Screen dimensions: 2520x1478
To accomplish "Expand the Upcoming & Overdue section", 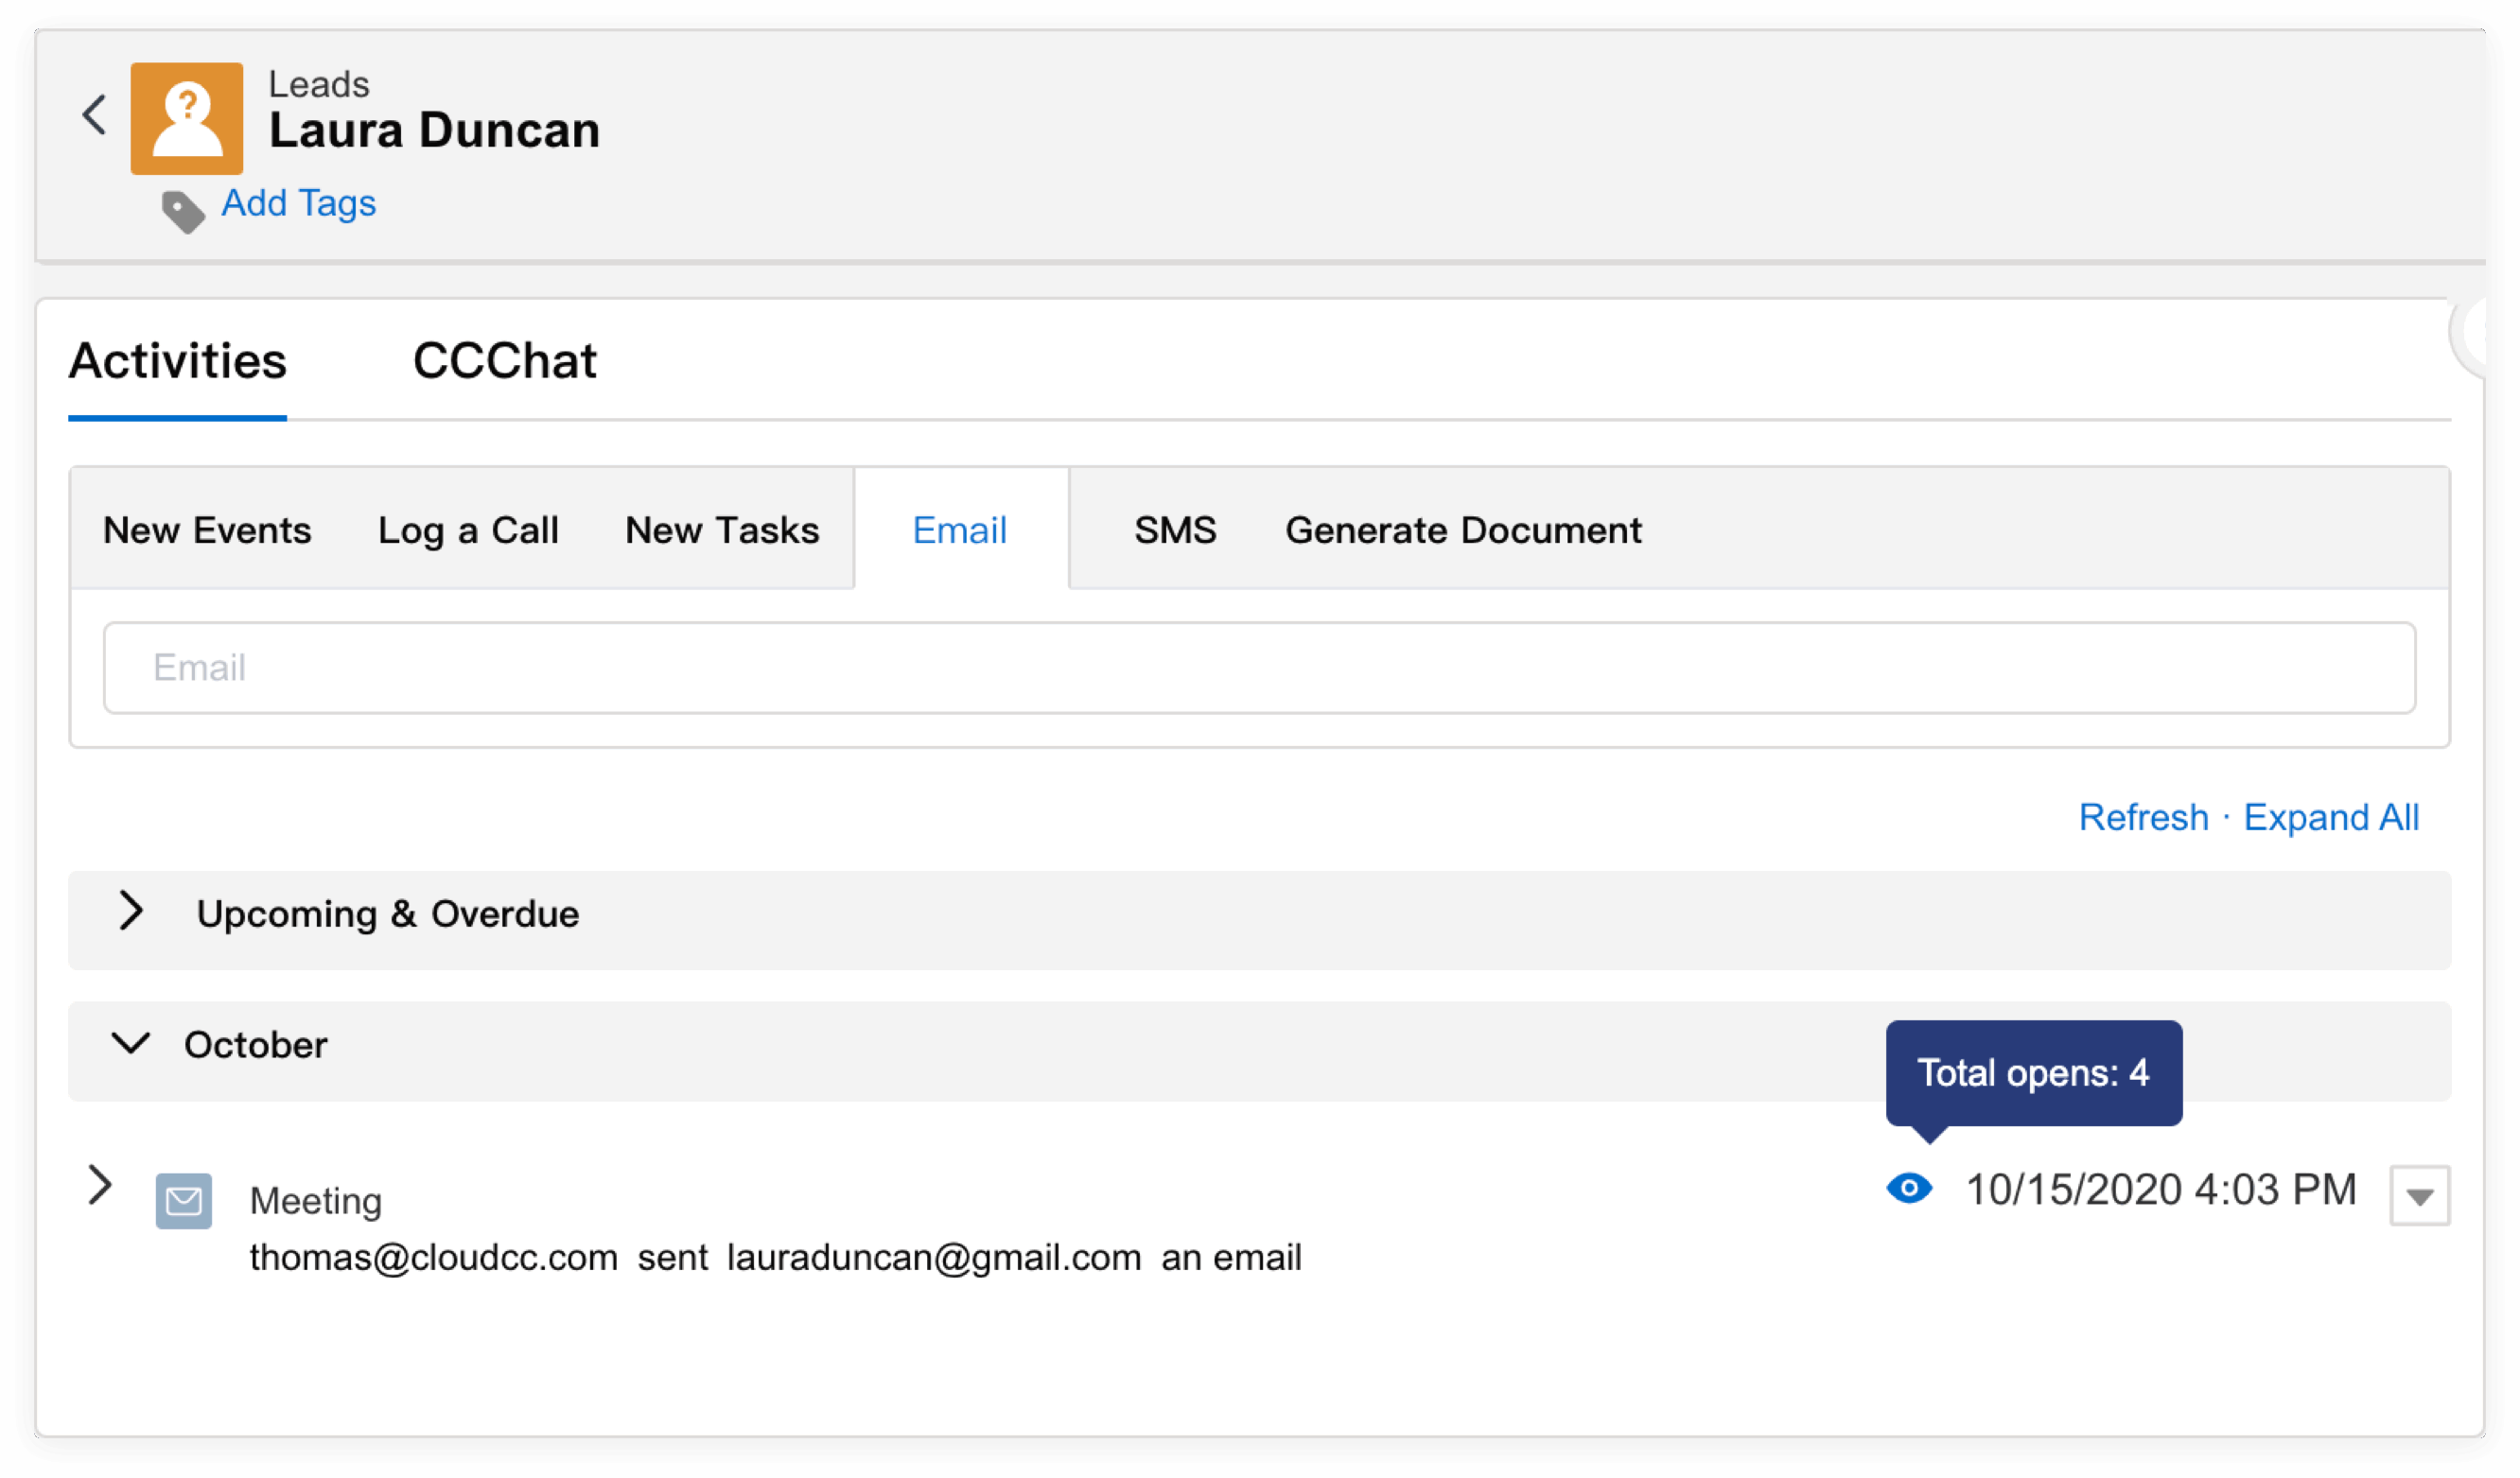I will coord(131,912).
